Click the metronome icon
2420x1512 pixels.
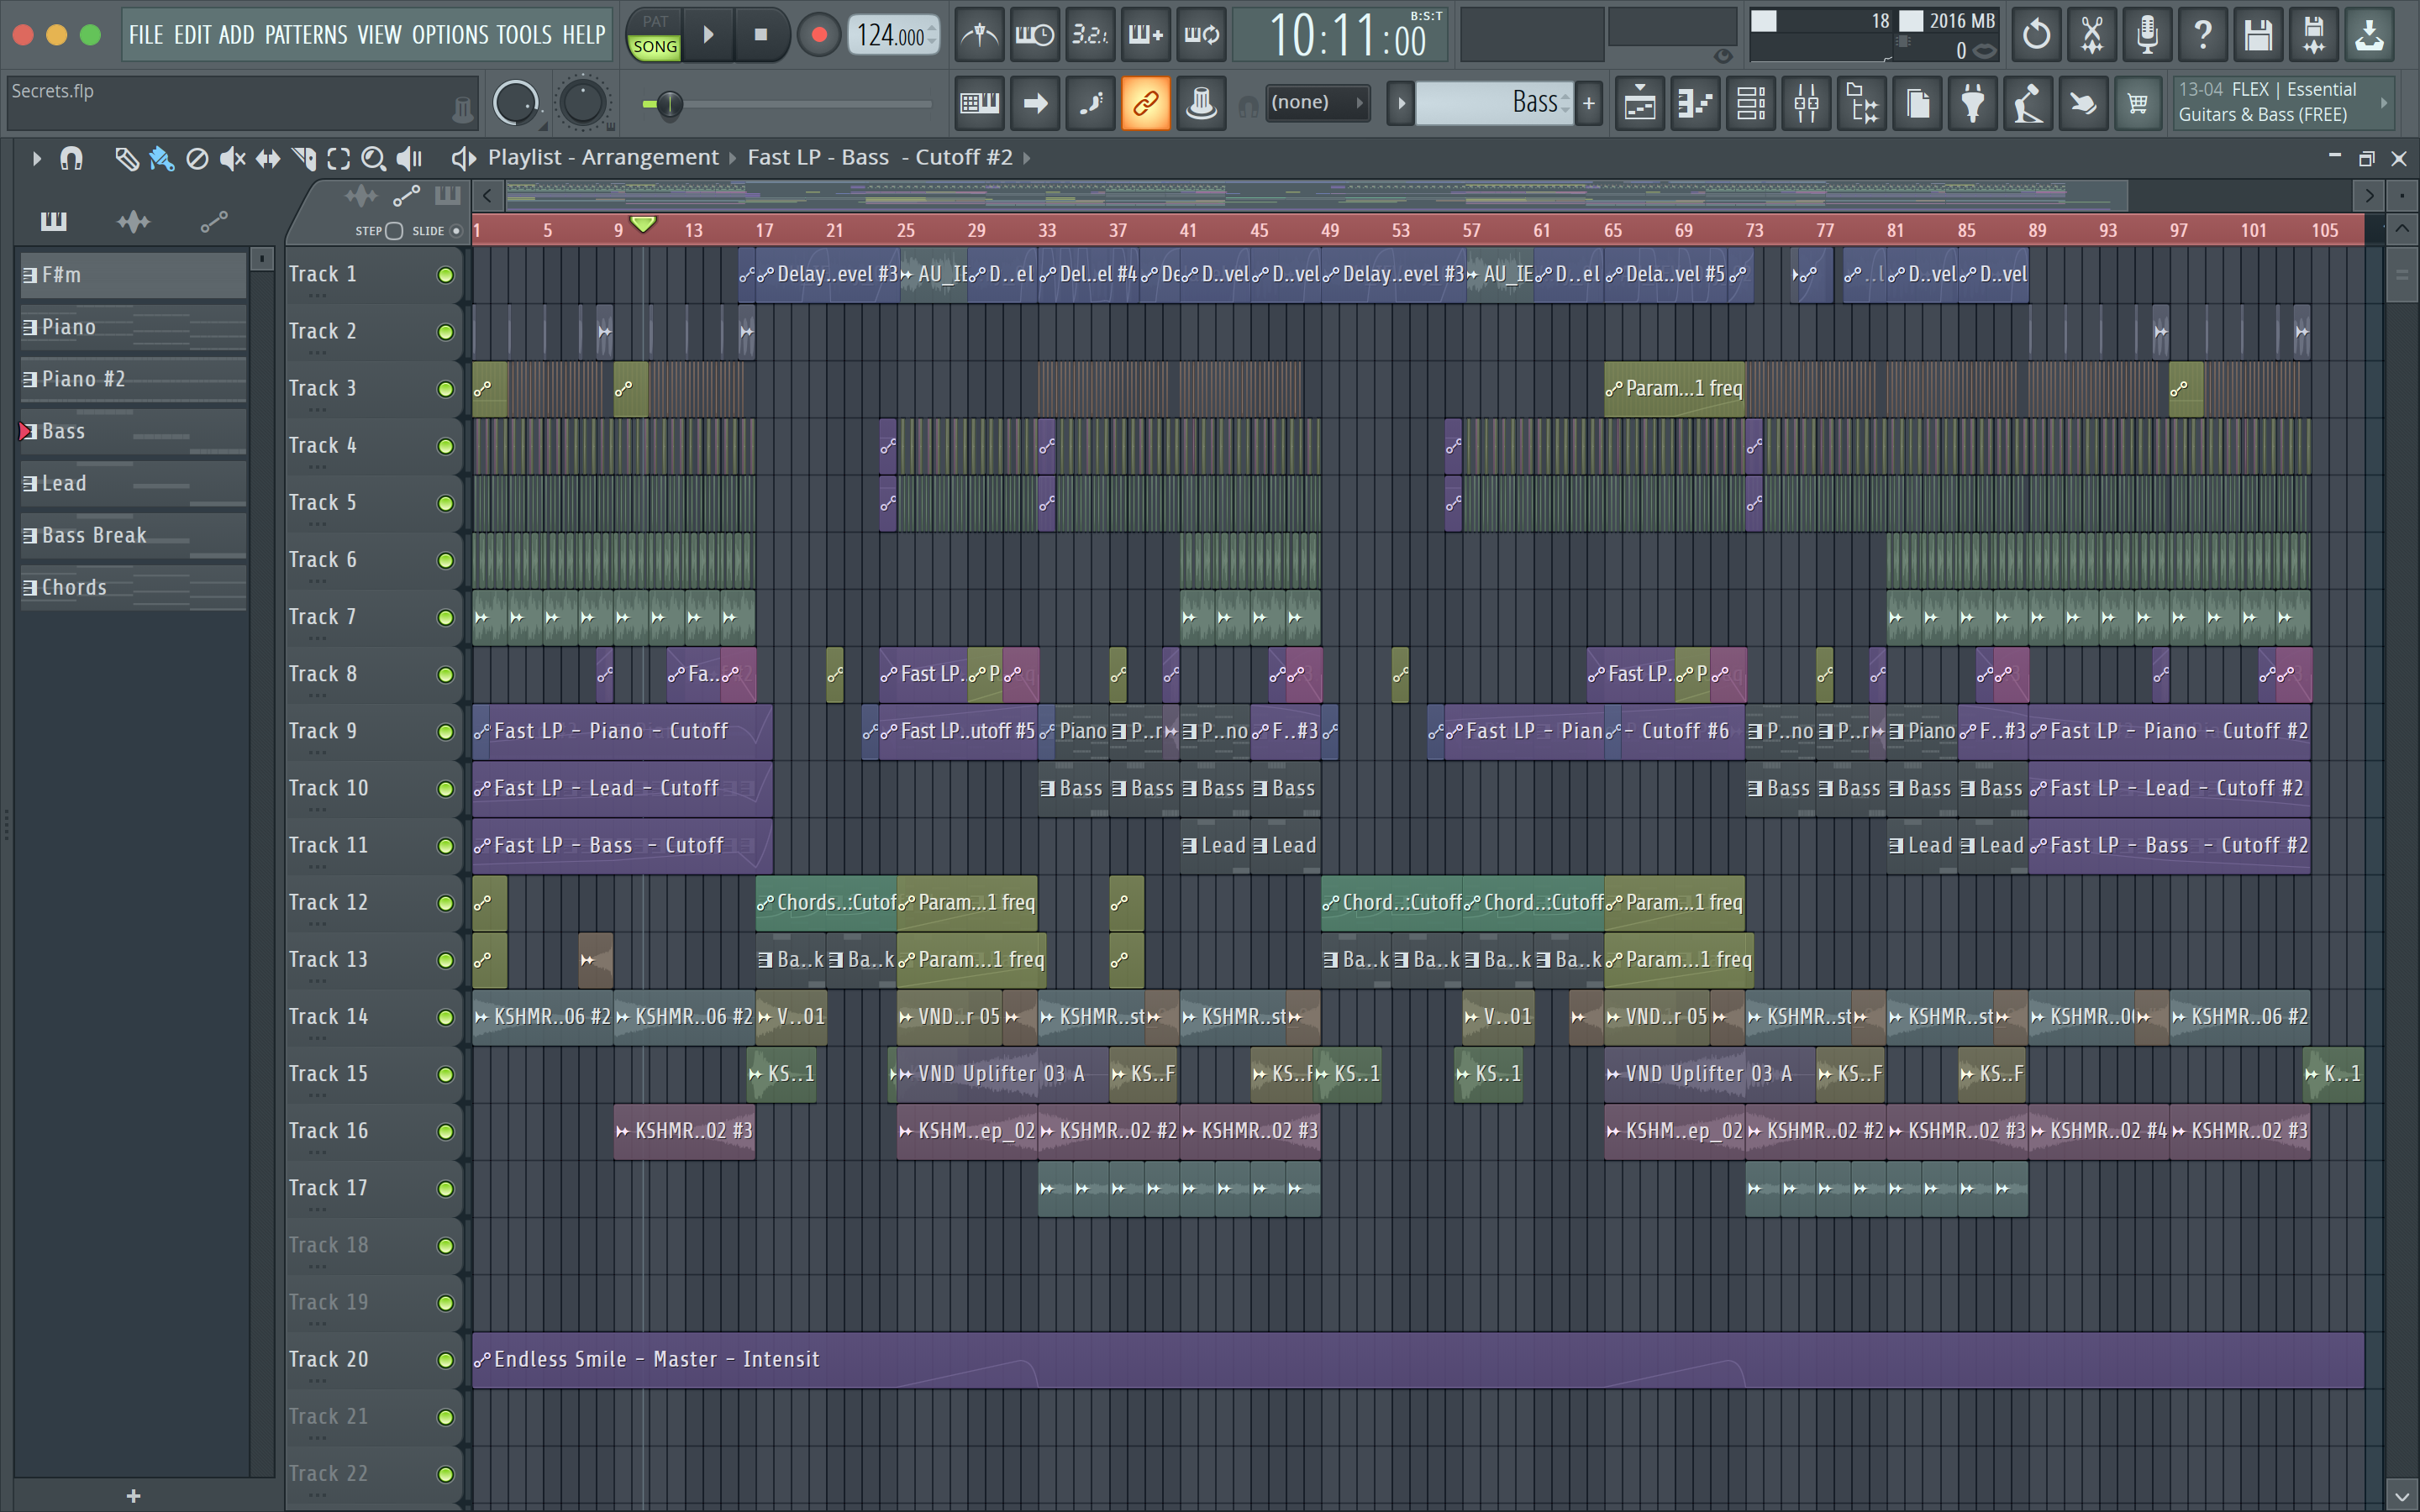[x=980, y=36]
